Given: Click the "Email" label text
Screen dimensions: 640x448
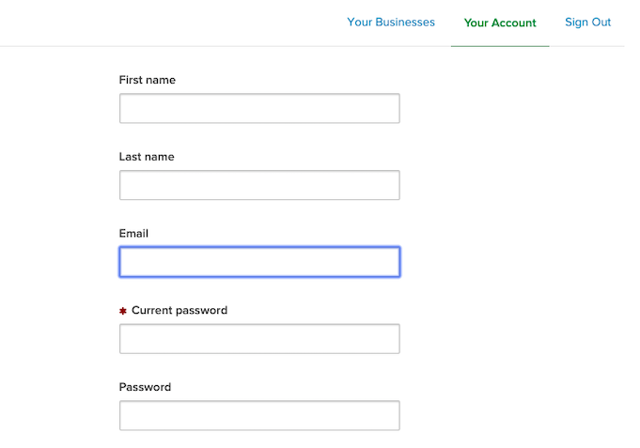Looking at the screenshot, I should (x=133, y=234).
